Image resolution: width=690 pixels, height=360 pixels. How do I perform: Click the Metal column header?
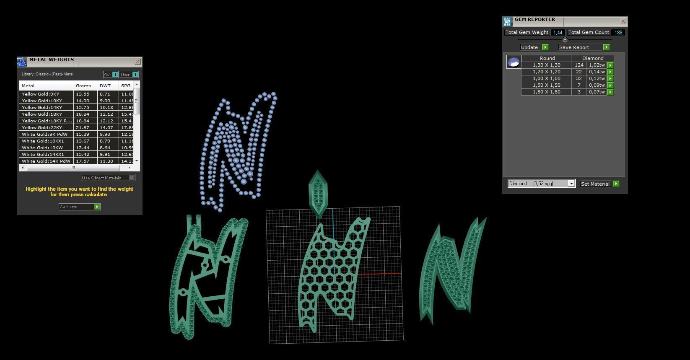point(46,85)
